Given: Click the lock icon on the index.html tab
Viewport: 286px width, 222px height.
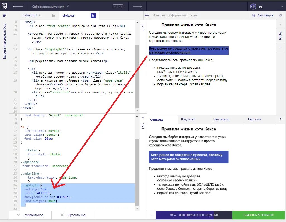Looking at the screenshot, I should tap(40, 16).
